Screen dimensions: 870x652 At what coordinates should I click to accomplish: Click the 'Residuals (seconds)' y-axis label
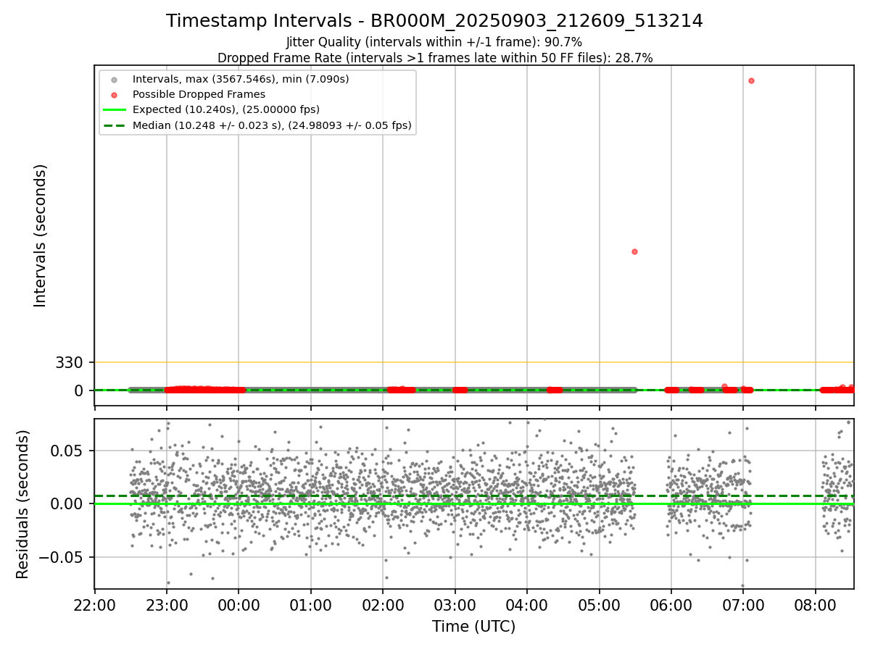pos(22,504)
